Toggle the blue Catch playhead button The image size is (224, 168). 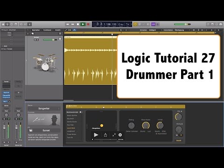coord(74,30)
